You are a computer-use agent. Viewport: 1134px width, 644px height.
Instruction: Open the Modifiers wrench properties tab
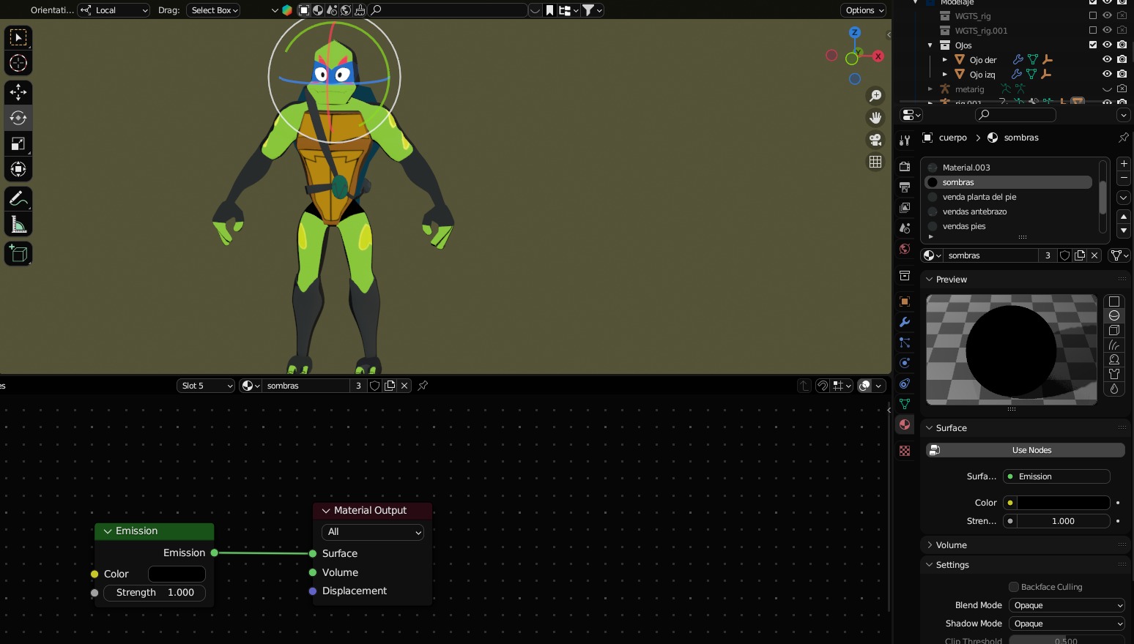(905, 322)
